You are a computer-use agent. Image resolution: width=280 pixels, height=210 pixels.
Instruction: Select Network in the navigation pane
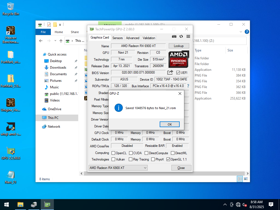[x=54, y=126]
